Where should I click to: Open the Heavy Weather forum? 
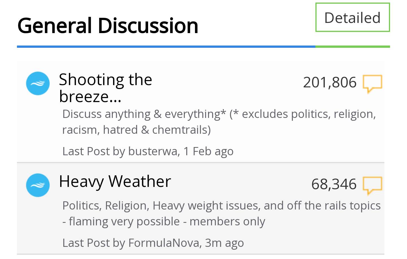pos(115,181)
